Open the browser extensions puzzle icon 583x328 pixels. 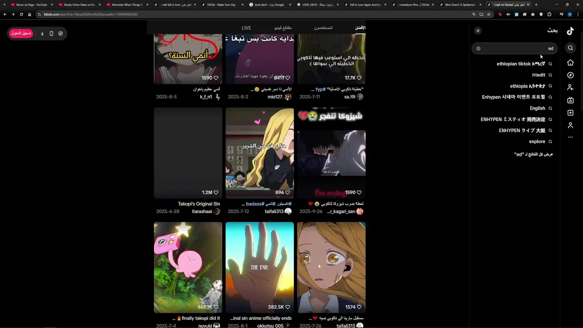(x=549, y=14)
